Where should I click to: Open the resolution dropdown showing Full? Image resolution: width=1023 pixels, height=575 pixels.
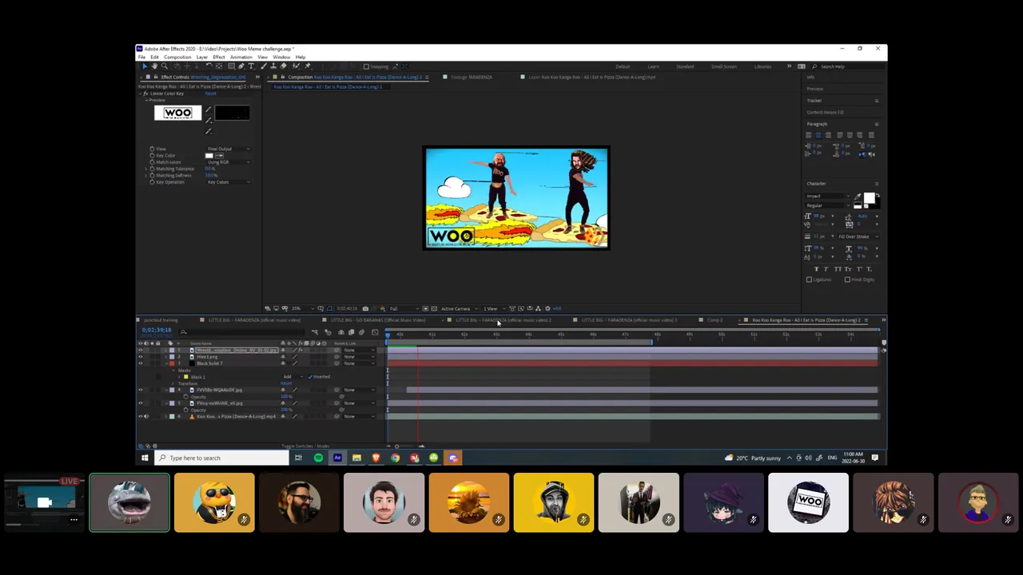pos(404,308)
